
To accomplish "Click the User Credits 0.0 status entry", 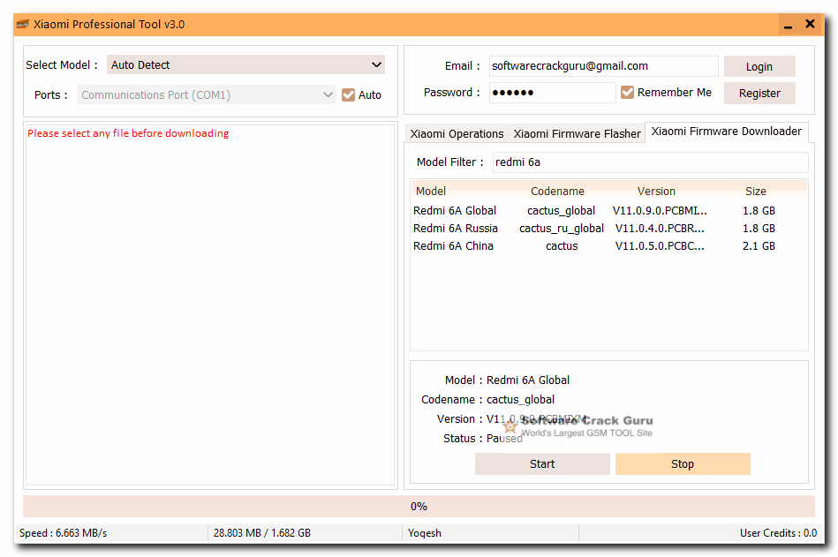I will point(778,533).
